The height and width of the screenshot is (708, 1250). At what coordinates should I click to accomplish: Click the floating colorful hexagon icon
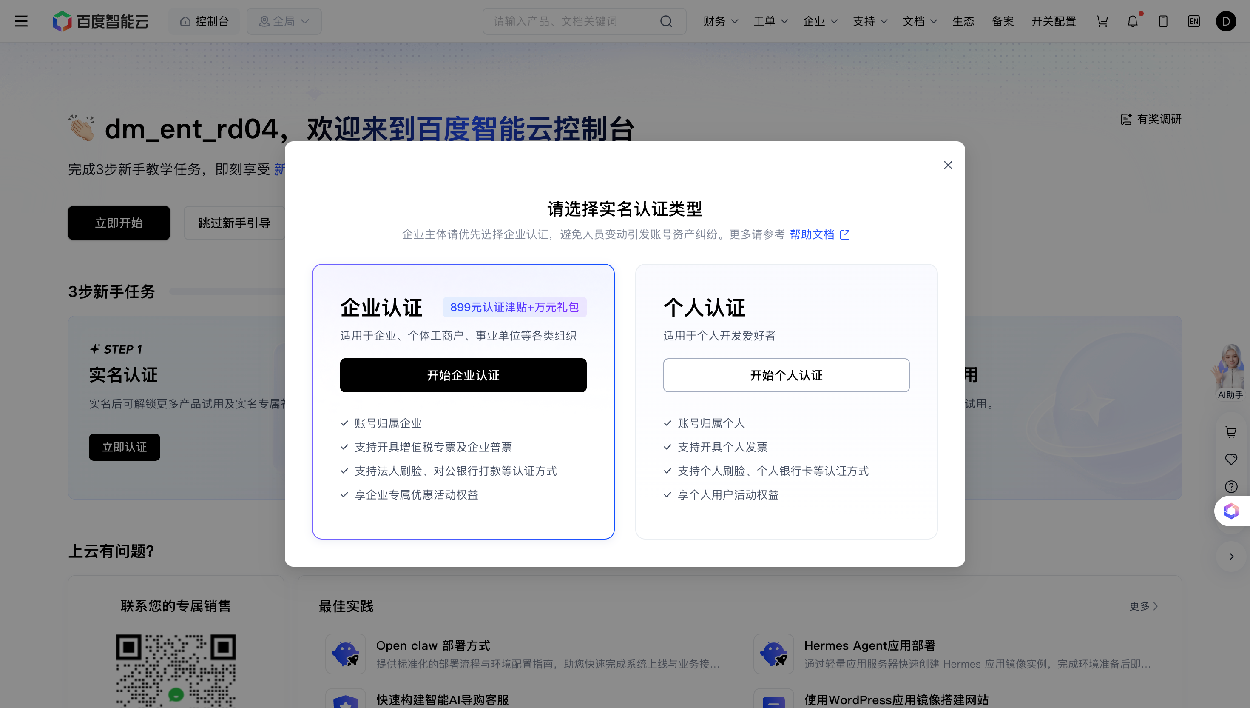[x=1231, y=511]
